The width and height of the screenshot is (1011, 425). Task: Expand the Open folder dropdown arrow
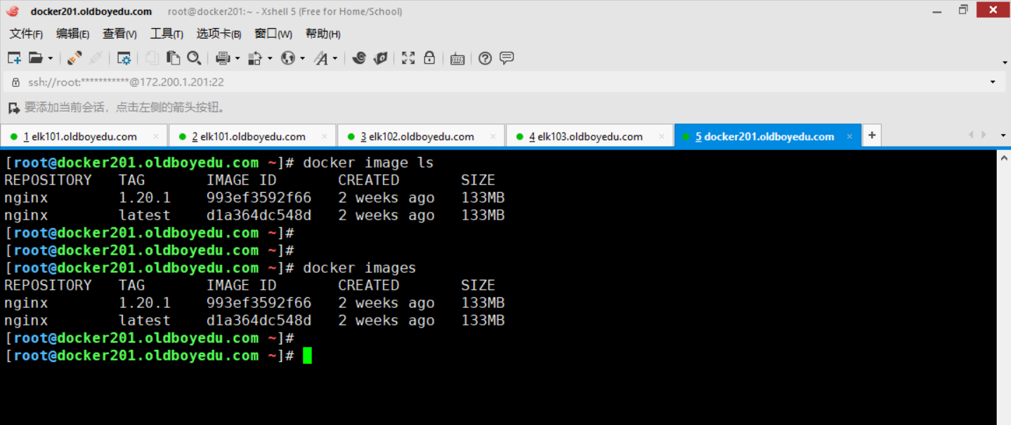[x=51, y=58]
